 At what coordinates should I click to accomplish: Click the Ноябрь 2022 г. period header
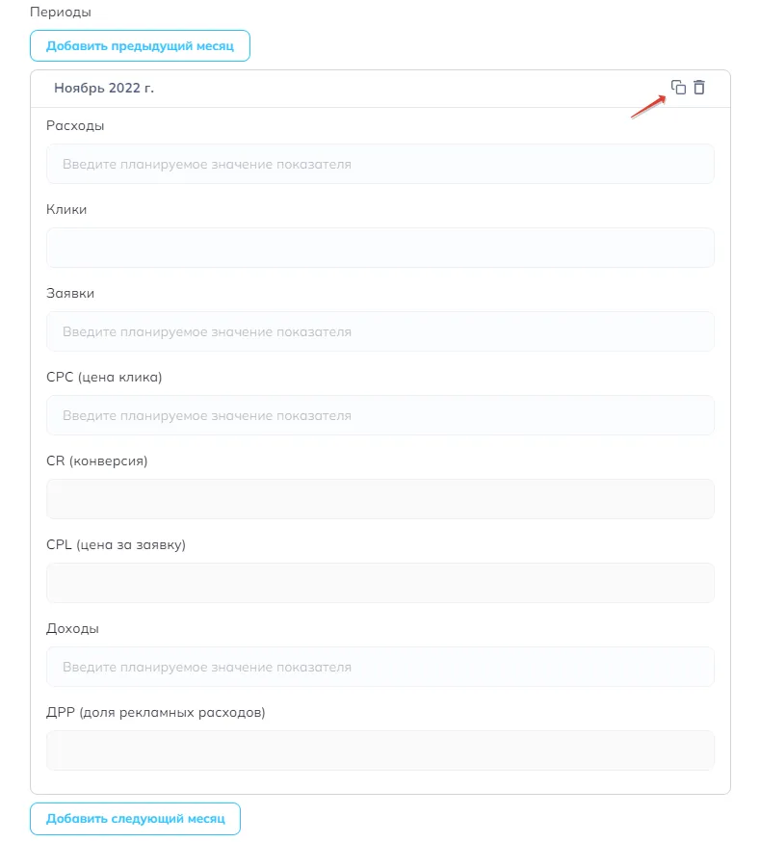point(104,88)
